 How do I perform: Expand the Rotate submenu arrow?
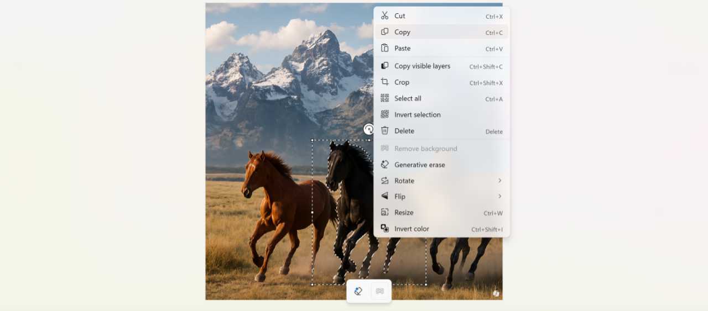[x=499, y=181]
